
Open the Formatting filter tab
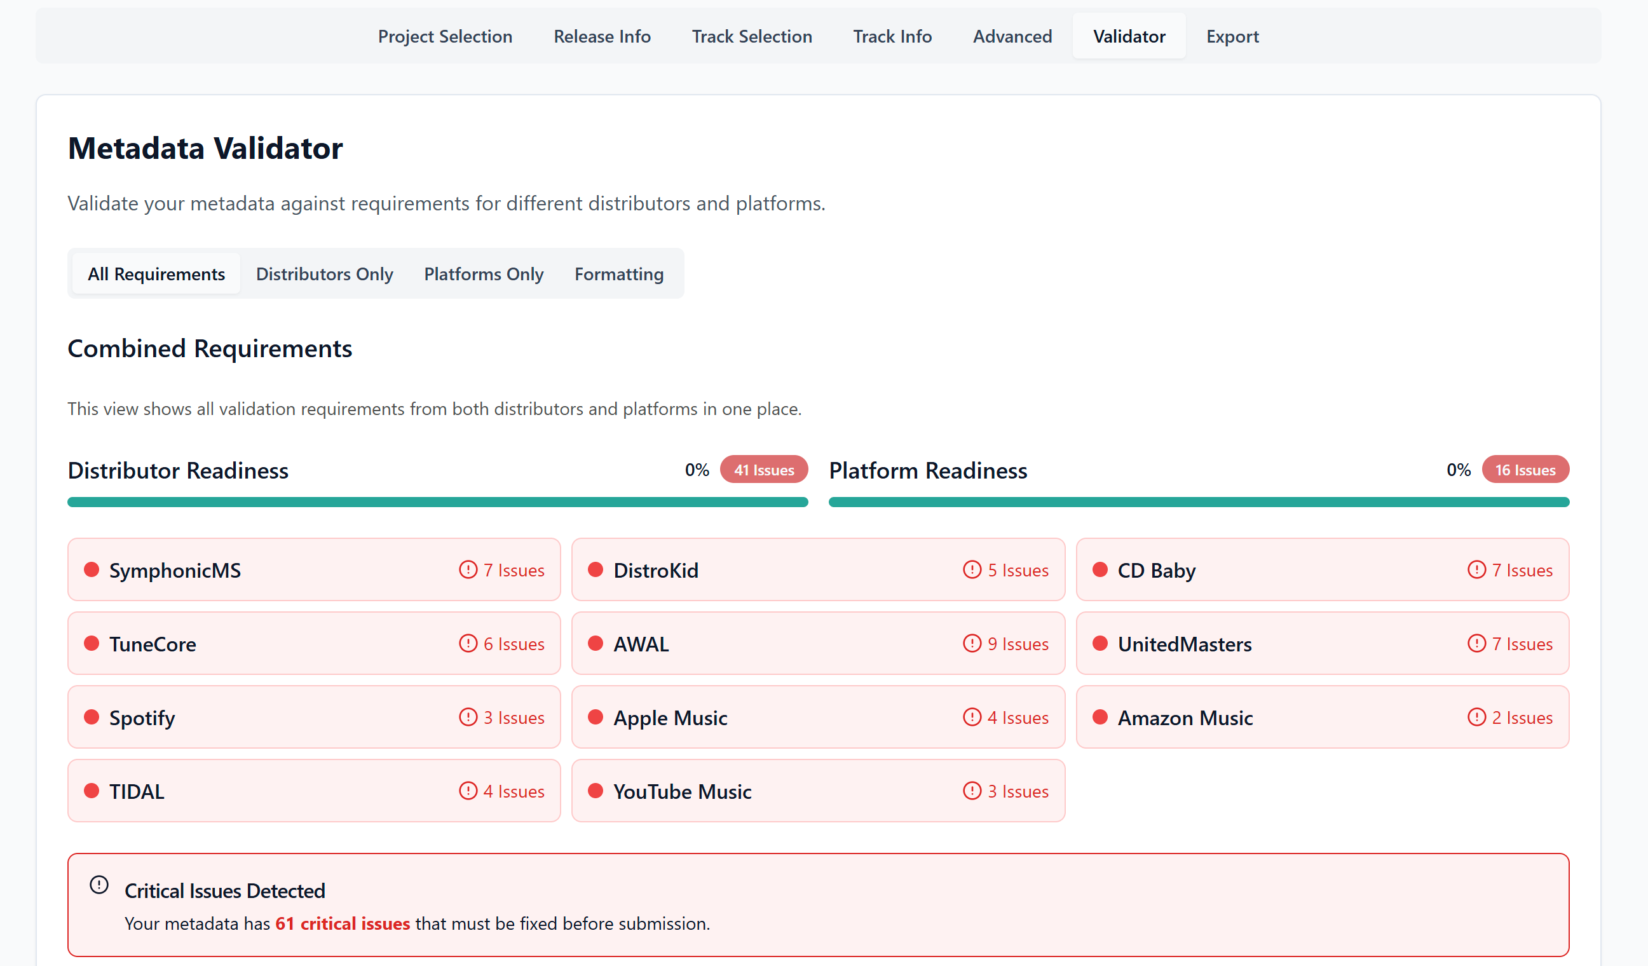click(x=619, y=273)
